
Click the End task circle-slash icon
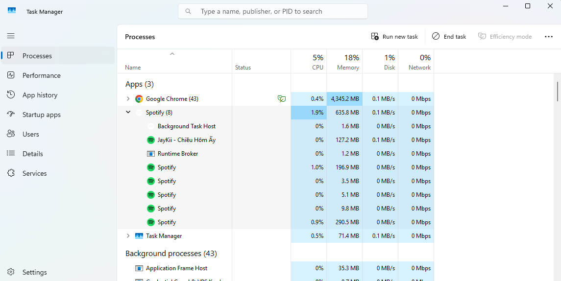[x=436, y=36]
